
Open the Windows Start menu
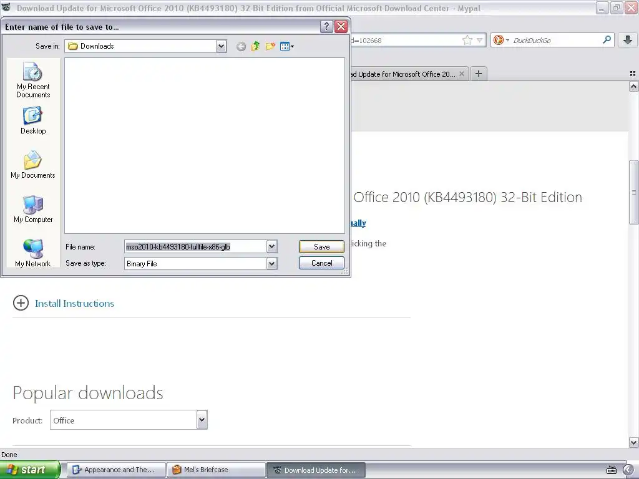(30, 470)
